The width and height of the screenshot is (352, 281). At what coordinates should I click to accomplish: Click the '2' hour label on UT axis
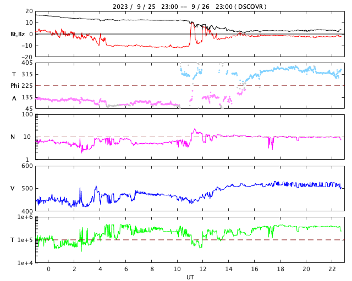[74, 269]
